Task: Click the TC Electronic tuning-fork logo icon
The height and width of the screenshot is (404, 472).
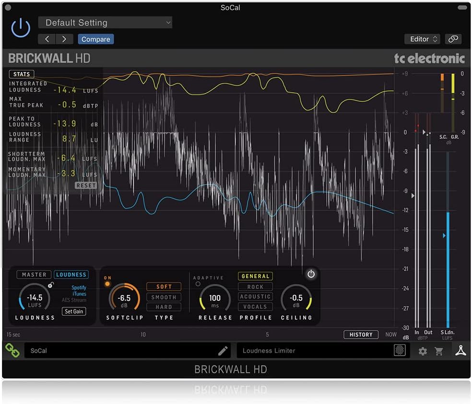Action: (460, 351)
